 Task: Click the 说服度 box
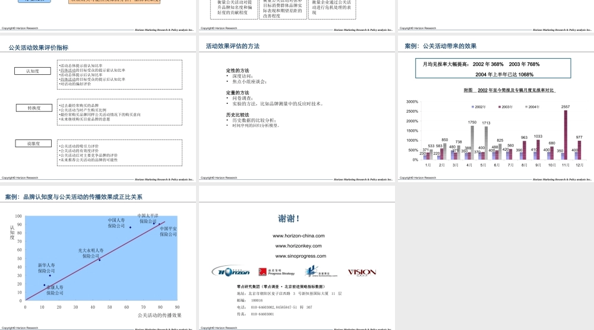[33, 144]
